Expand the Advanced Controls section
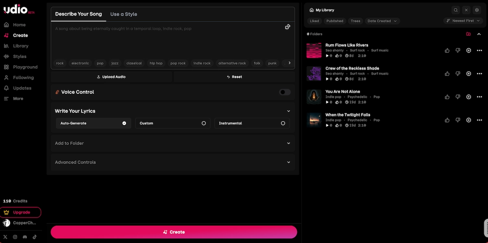Image resolution: width=488 pixels, height=243 pixels. [173, 162]
